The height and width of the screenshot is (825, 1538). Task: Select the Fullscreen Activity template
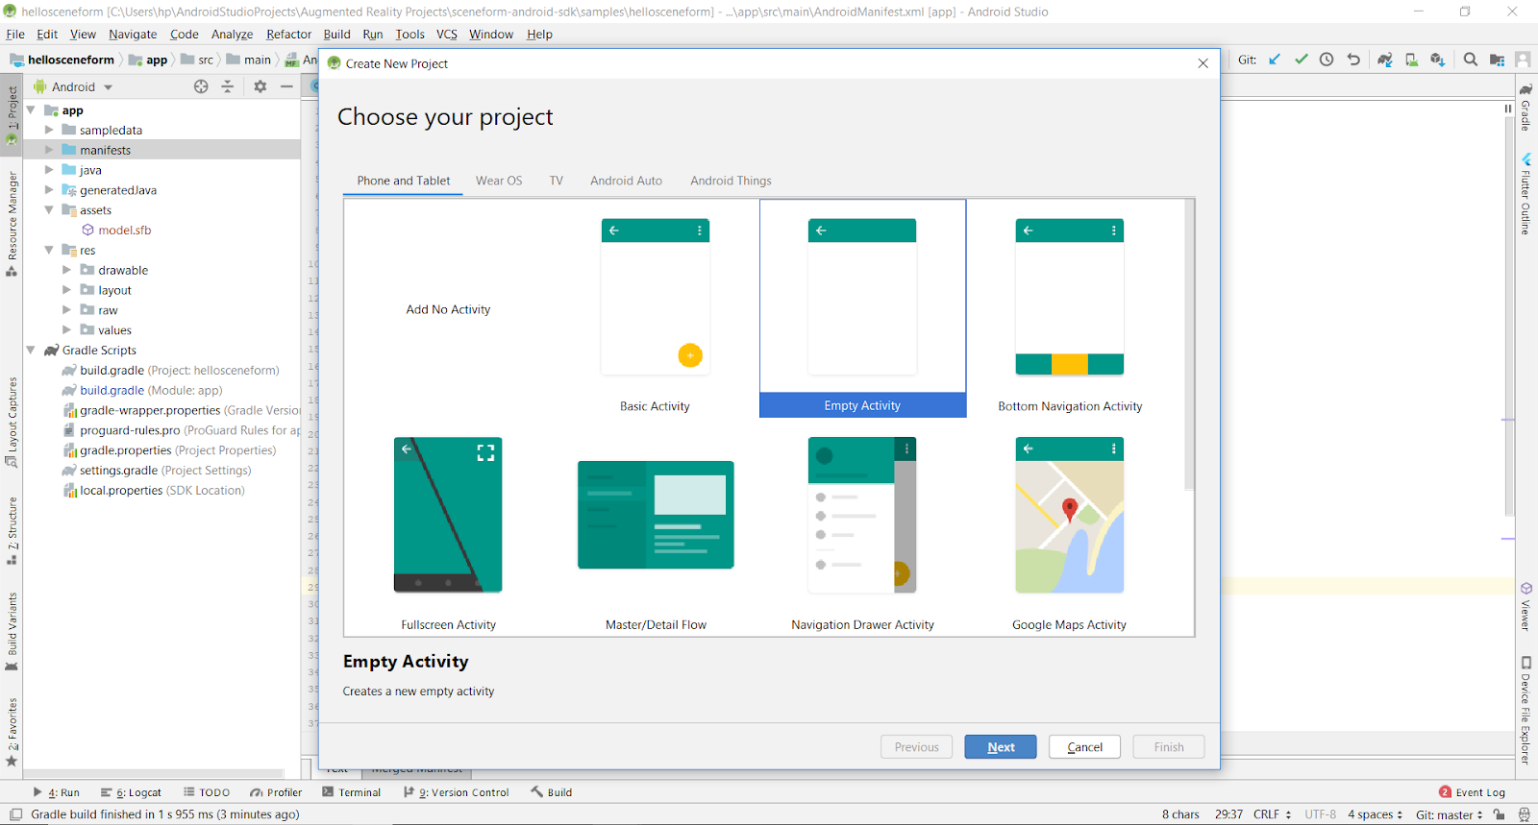pyautogui.click(x=448, y=527)
